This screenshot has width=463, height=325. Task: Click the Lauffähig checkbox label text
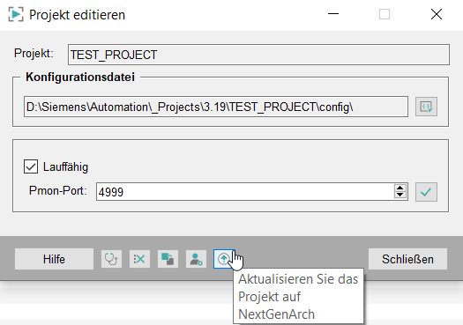click(65, 167)
